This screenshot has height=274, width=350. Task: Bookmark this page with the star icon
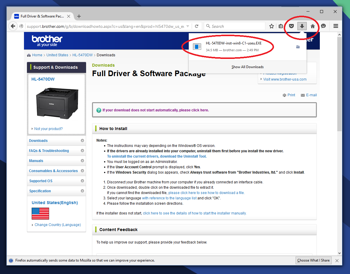[271, 26]
